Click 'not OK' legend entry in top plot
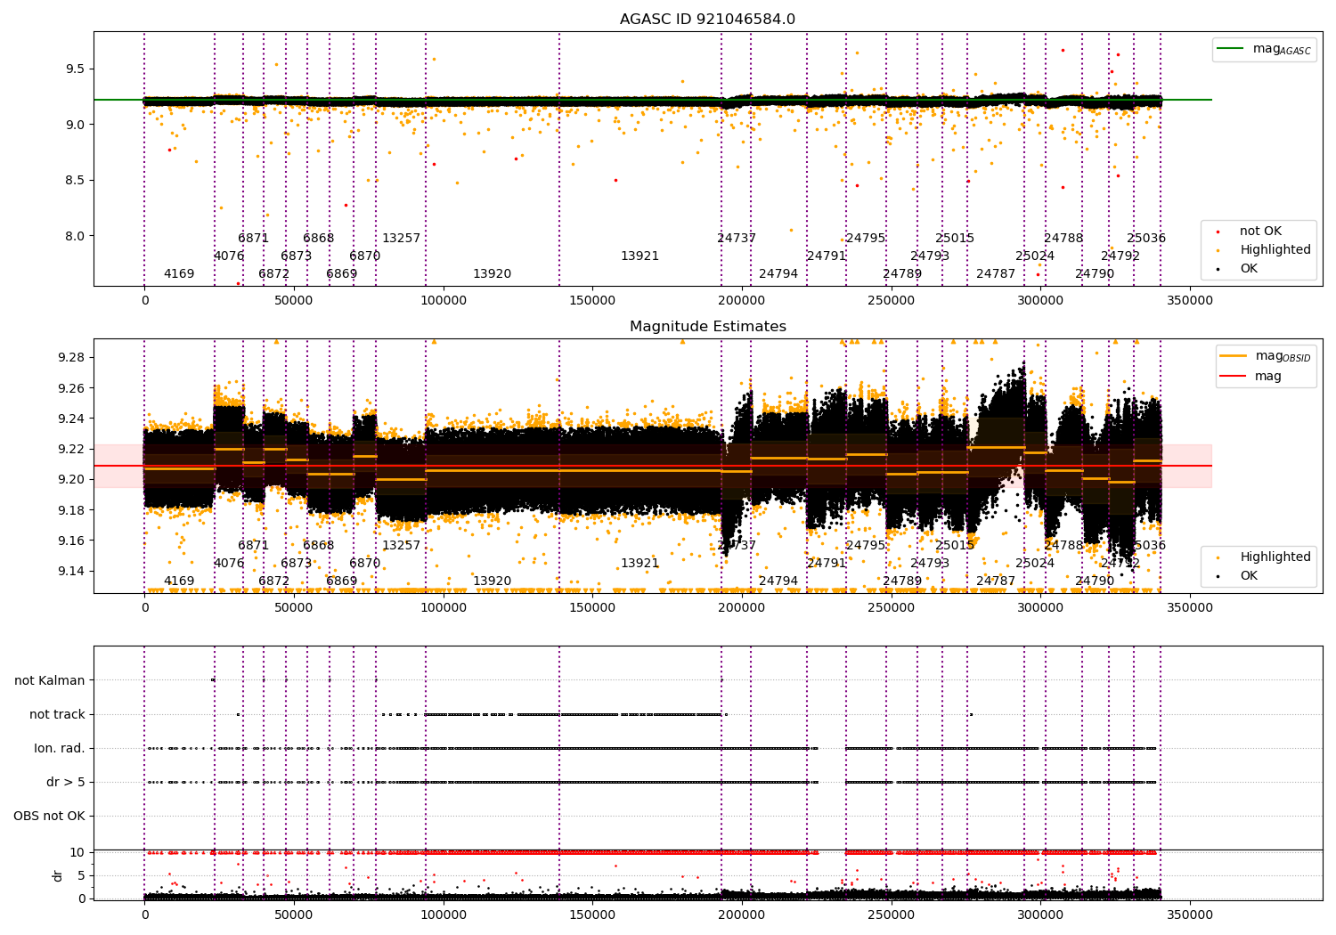1336x935 pixels. [1259, 232]
